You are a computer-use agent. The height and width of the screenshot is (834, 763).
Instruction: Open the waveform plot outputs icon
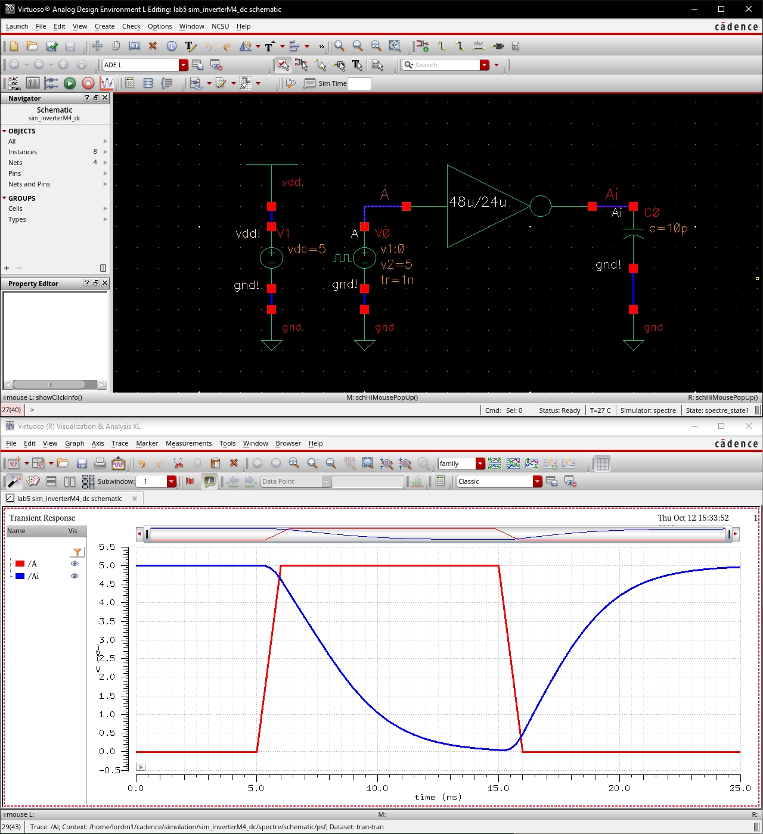[107, 83]
